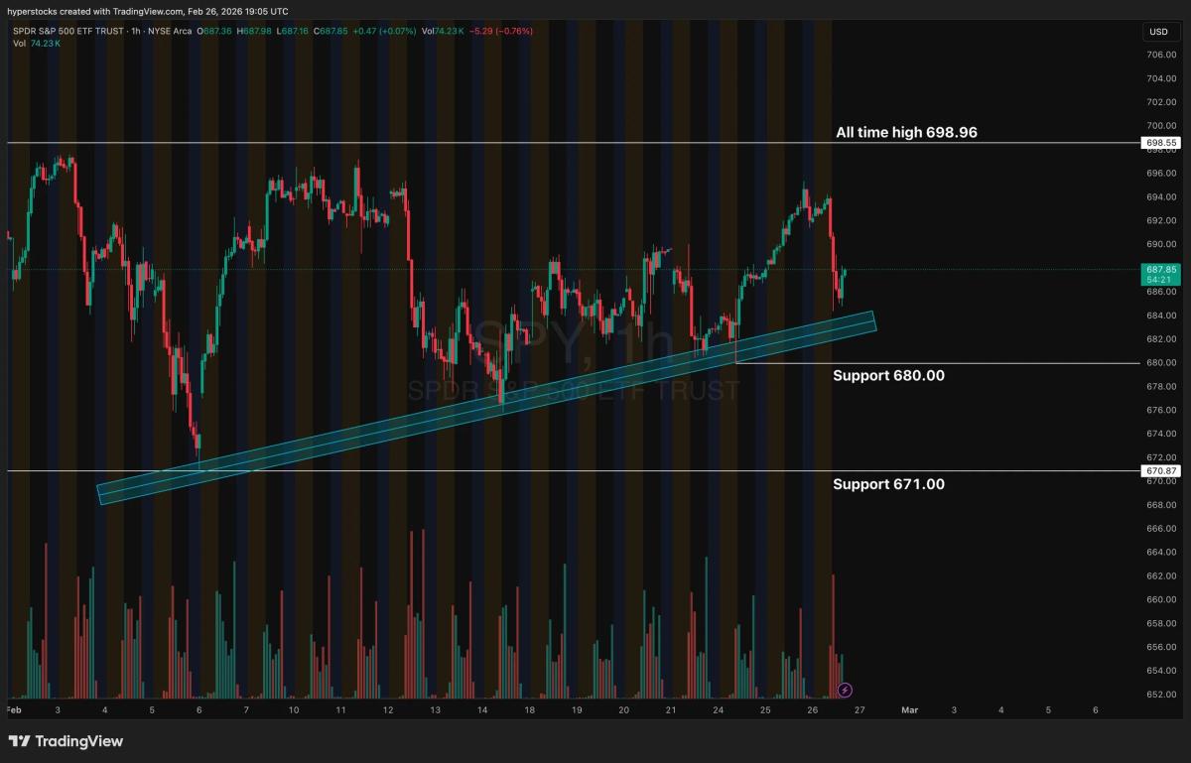Select the Support 671.00 annotation
Image resolution: width=1191 pixels, height=763 pixels.
pos(888,484)
